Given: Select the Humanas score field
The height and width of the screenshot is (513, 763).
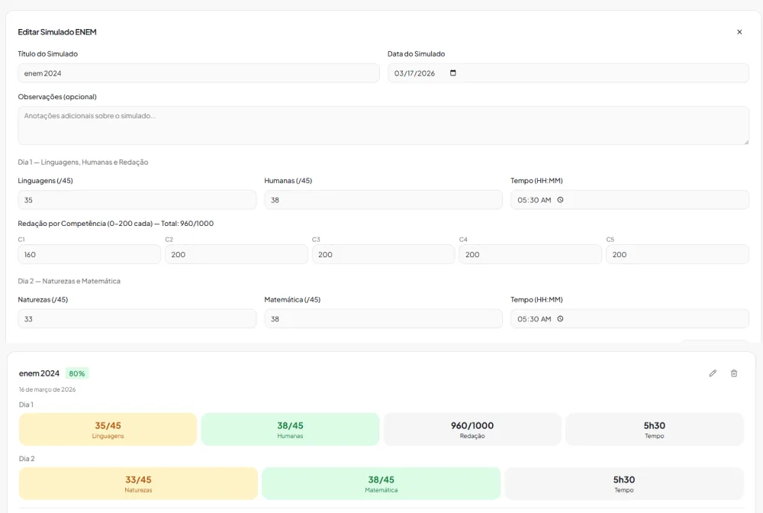Looking at the screenshot, I should [384, 200].
